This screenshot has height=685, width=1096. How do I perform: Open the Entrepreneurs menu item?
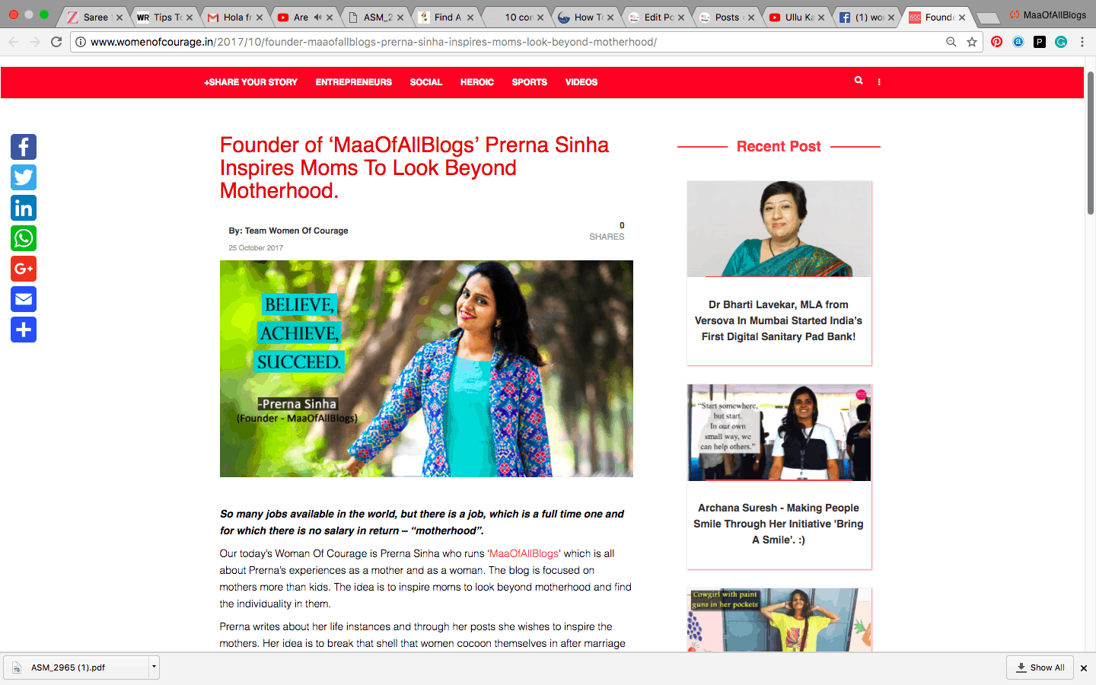[x=354, y=82]
